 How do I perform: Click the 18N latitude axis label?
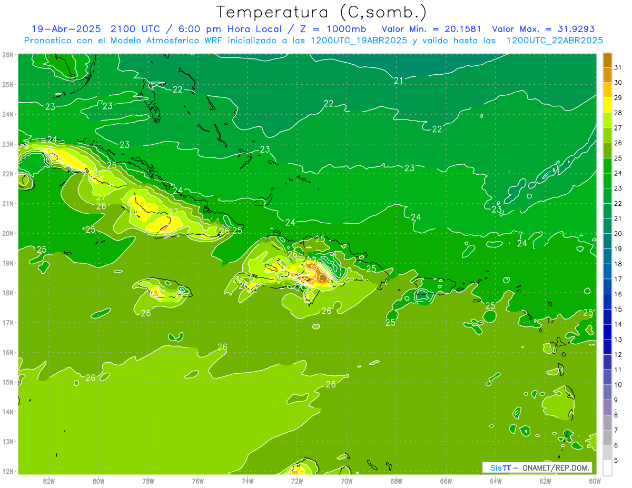(x=8, y=293)
